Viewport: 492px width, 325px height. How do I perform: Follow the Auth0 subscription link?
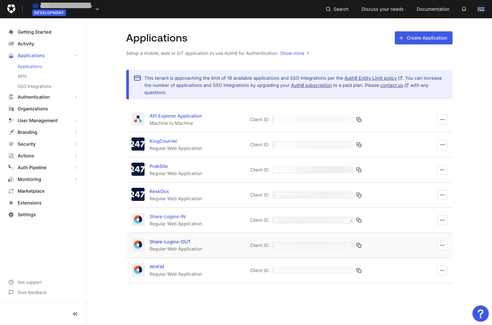click(x=311, y=85)
